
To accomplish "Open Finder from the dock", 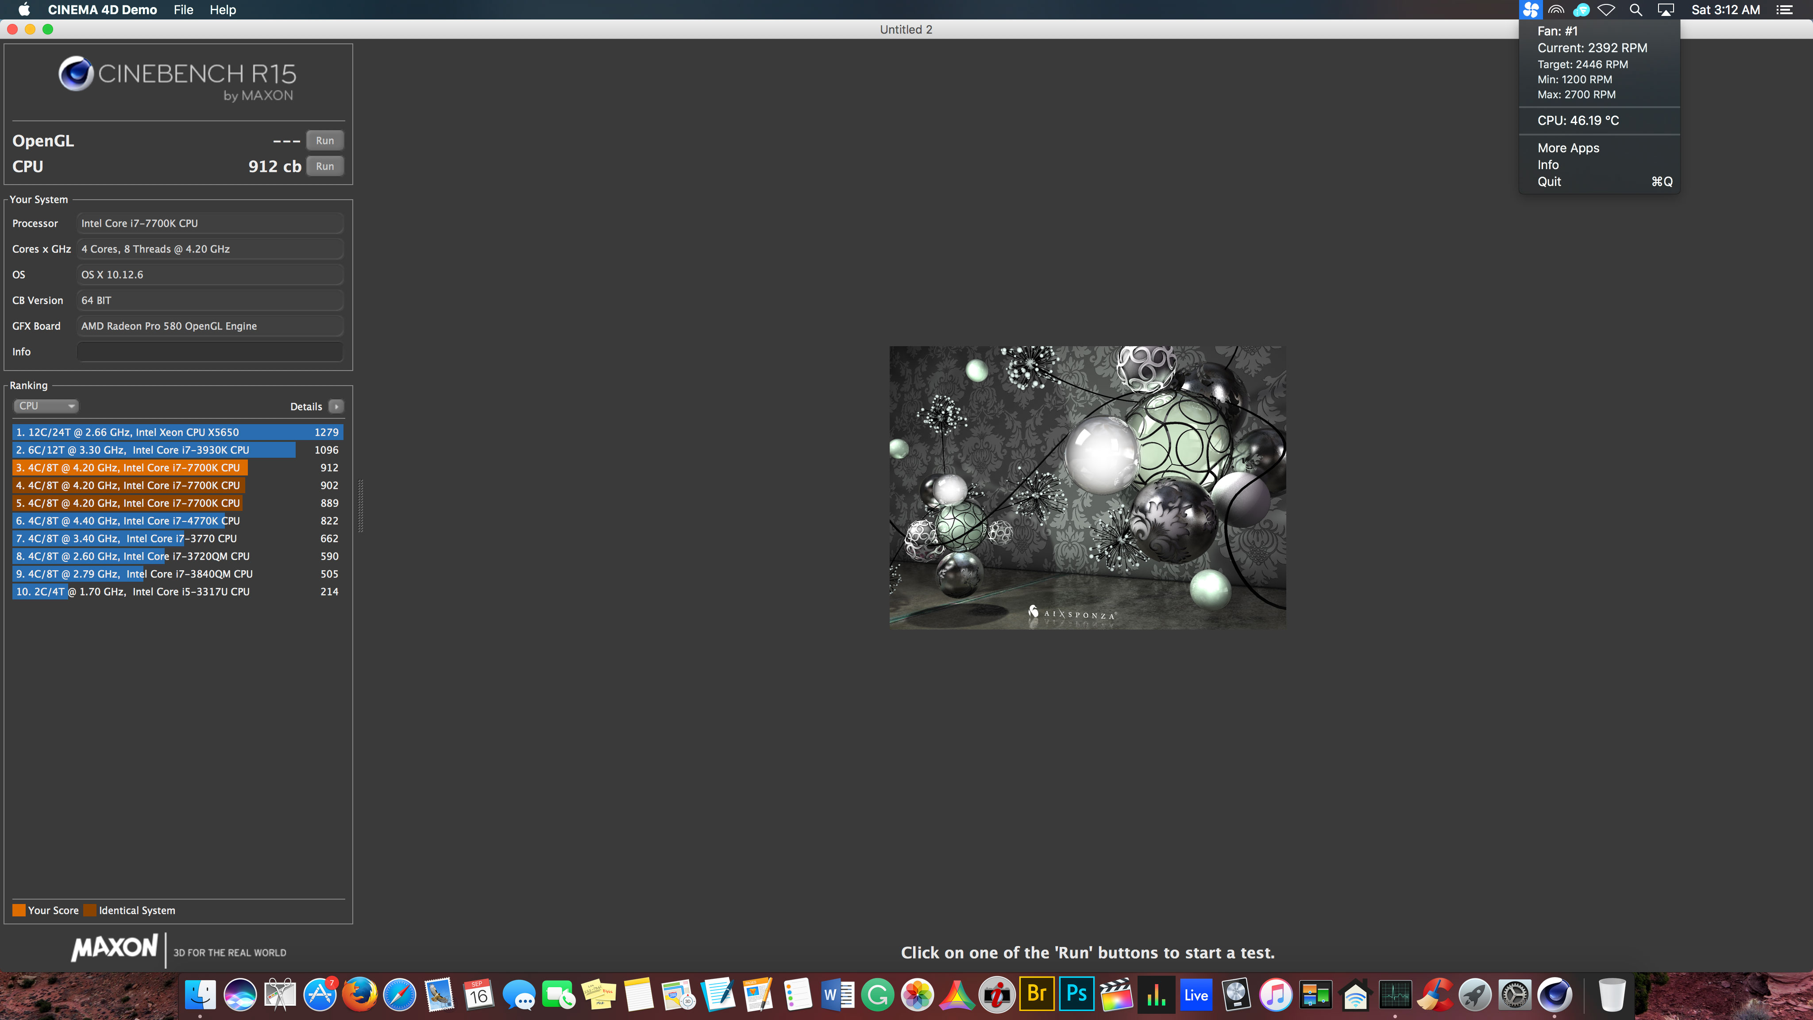I will pyautogui.click(x=201, y=995).
